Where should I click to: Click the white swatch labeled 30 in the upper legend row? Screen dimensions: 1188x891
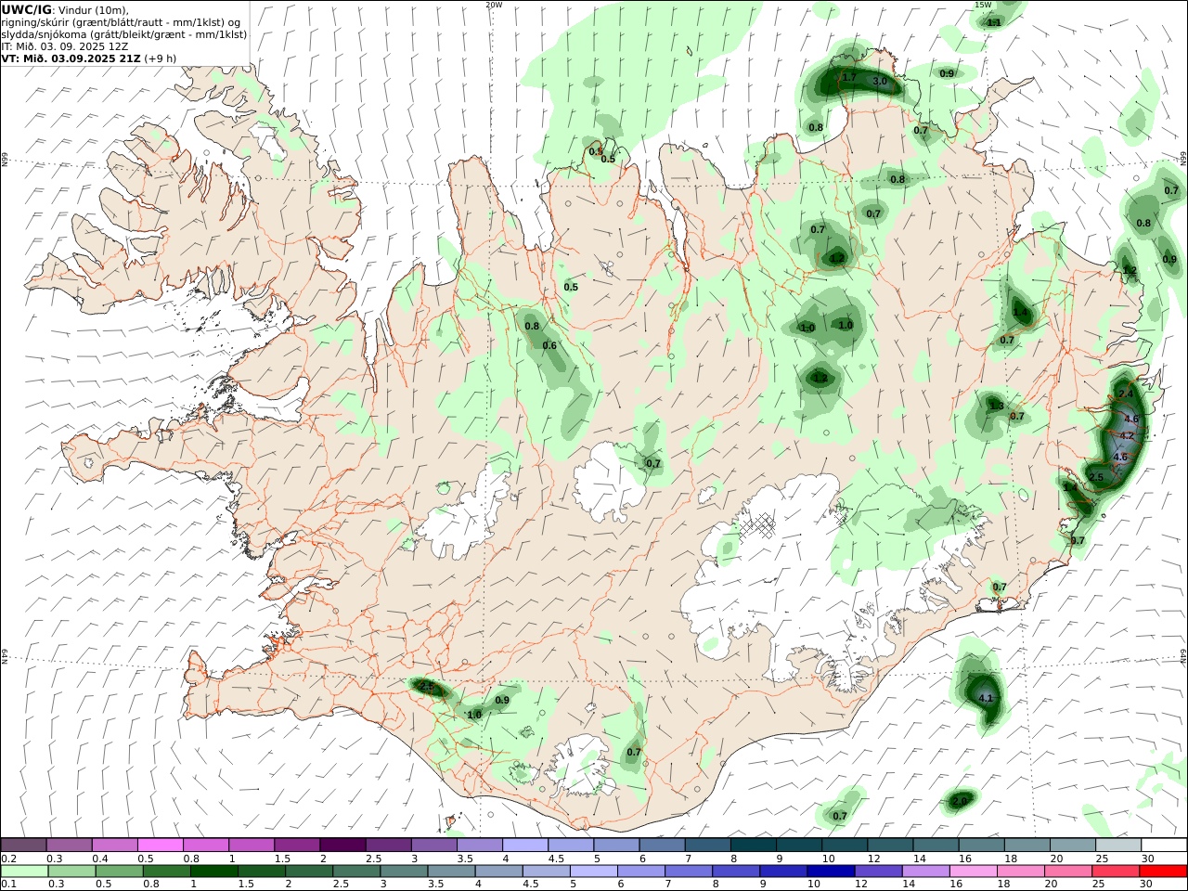point(1164,845)
